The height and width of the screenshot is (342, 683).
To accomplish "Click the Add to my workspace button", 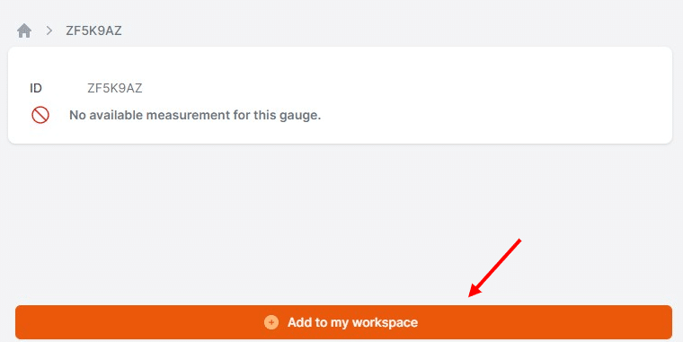I will coord(343,322).
